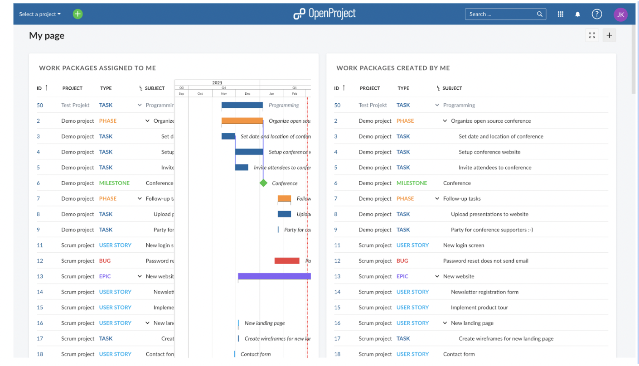Image resolution: width=639 pixels, height=366 pixels.
Task: Create a new project using the green plus icon
Action: point(77,14)
